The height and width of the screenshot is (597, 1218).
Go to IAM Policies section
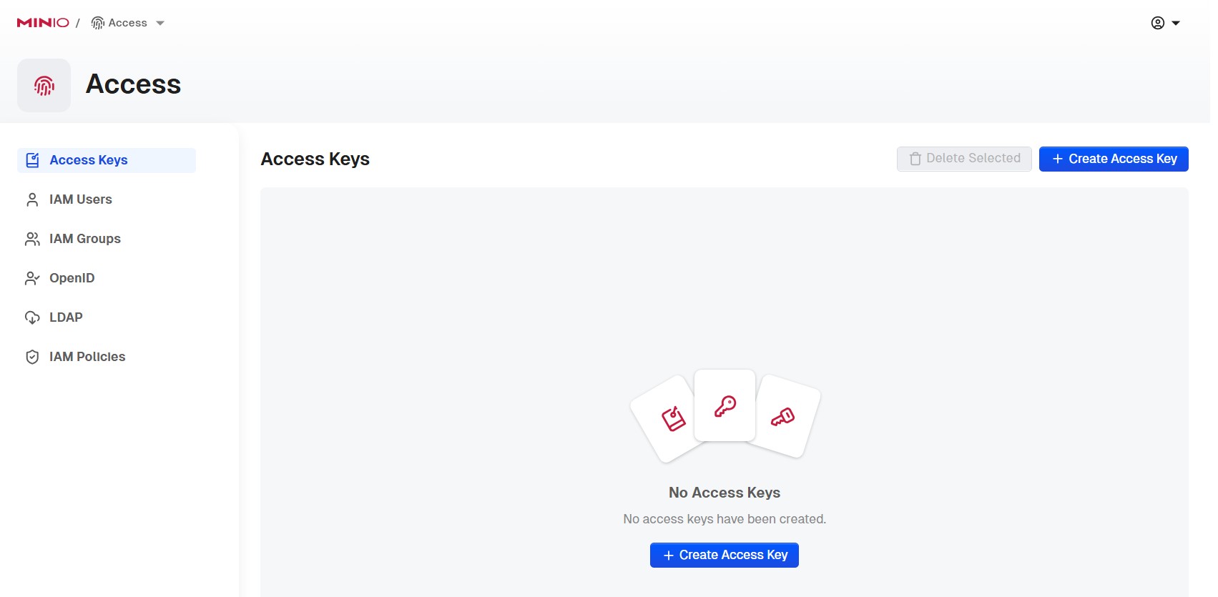coord(87,357)
